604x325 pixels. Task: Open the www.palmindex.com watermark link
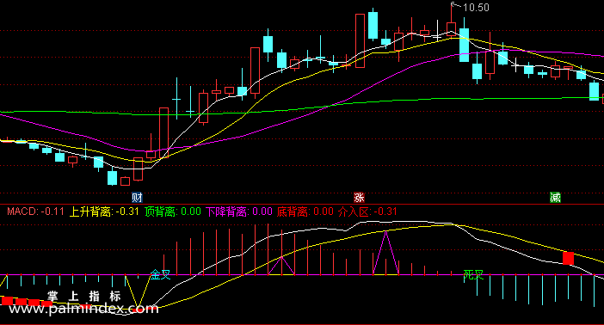pyautogui.click(x=83, y=309)
